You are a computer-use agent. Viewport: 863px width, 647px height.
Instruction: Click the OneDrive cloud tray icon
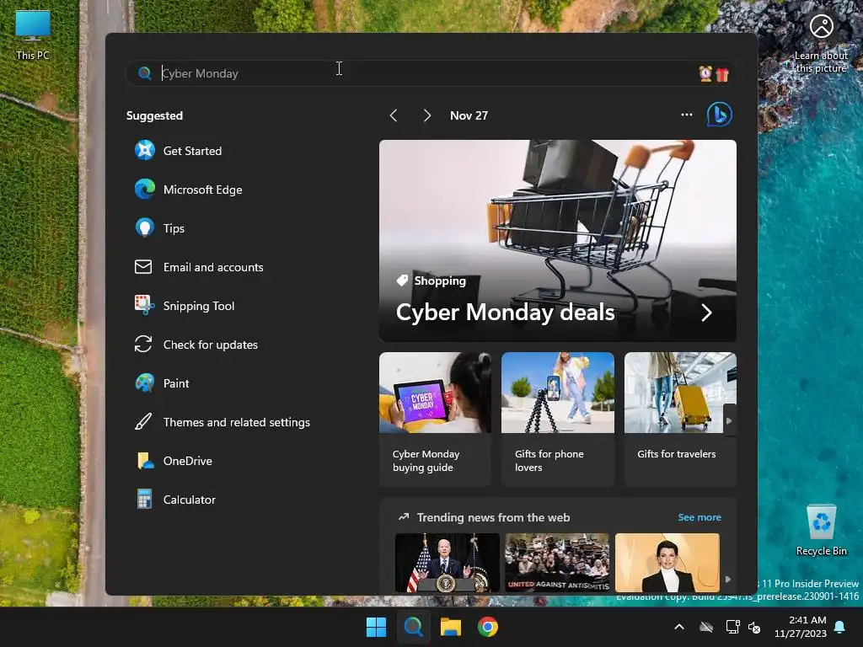click(706, 627)
